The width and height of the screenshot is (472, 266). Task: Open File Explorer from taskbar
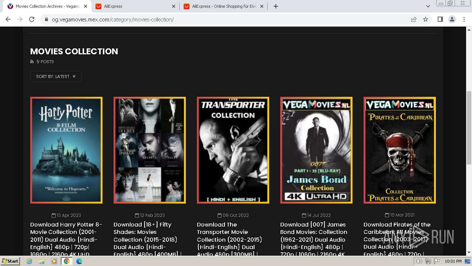click(x=42, y=261)
